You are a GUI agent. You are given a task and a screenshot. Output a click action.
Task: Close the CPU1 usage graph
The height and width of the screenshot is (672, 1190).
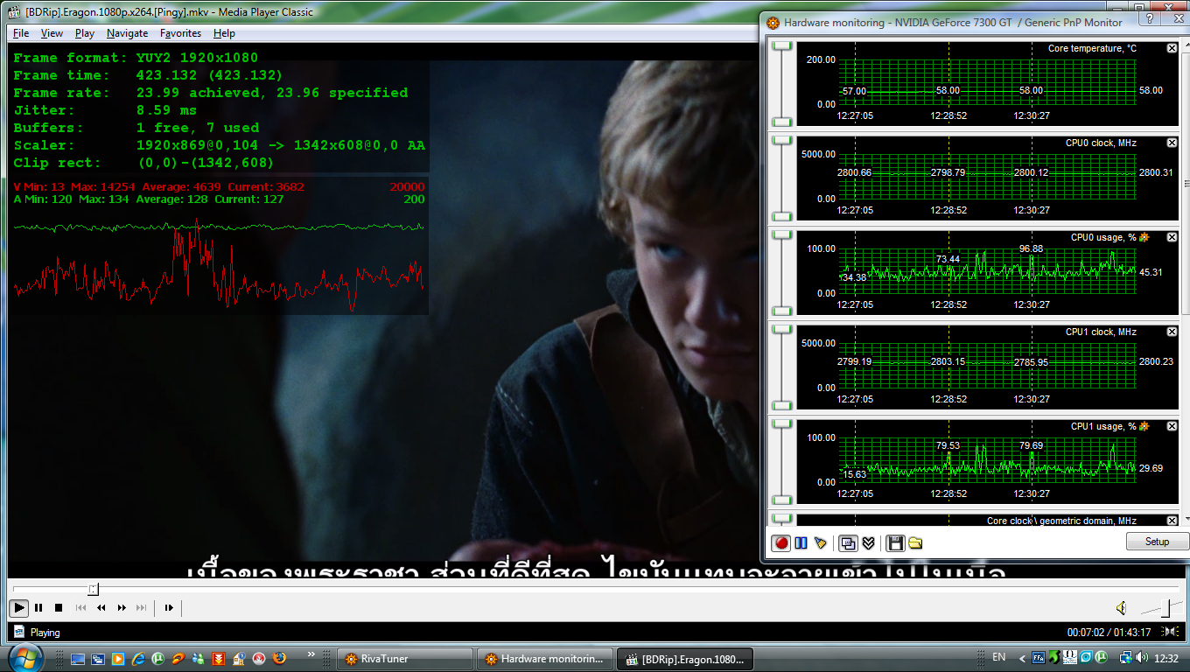[x=1172, y=426]
